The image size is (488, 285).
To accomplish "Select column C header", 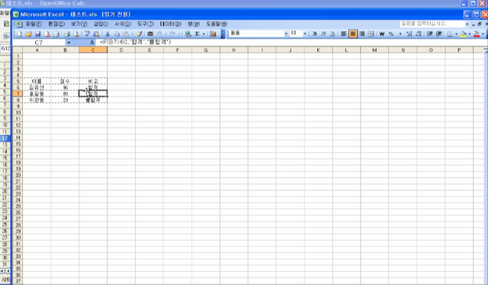I will tap(93, 50).
